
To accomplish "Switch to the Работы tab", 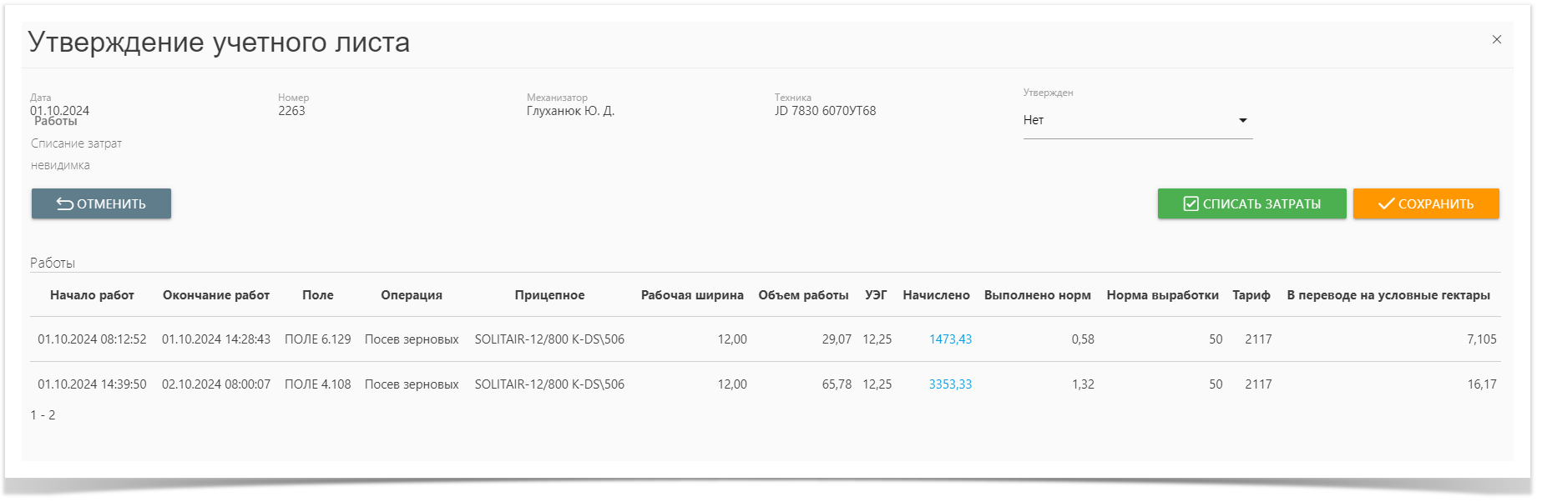I will point(56,122).
